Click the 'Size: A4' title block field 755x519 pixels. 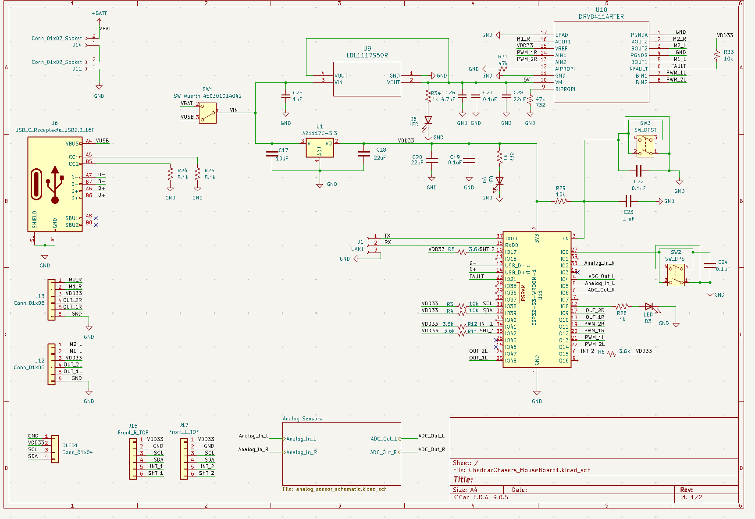(x=465, y=490)
